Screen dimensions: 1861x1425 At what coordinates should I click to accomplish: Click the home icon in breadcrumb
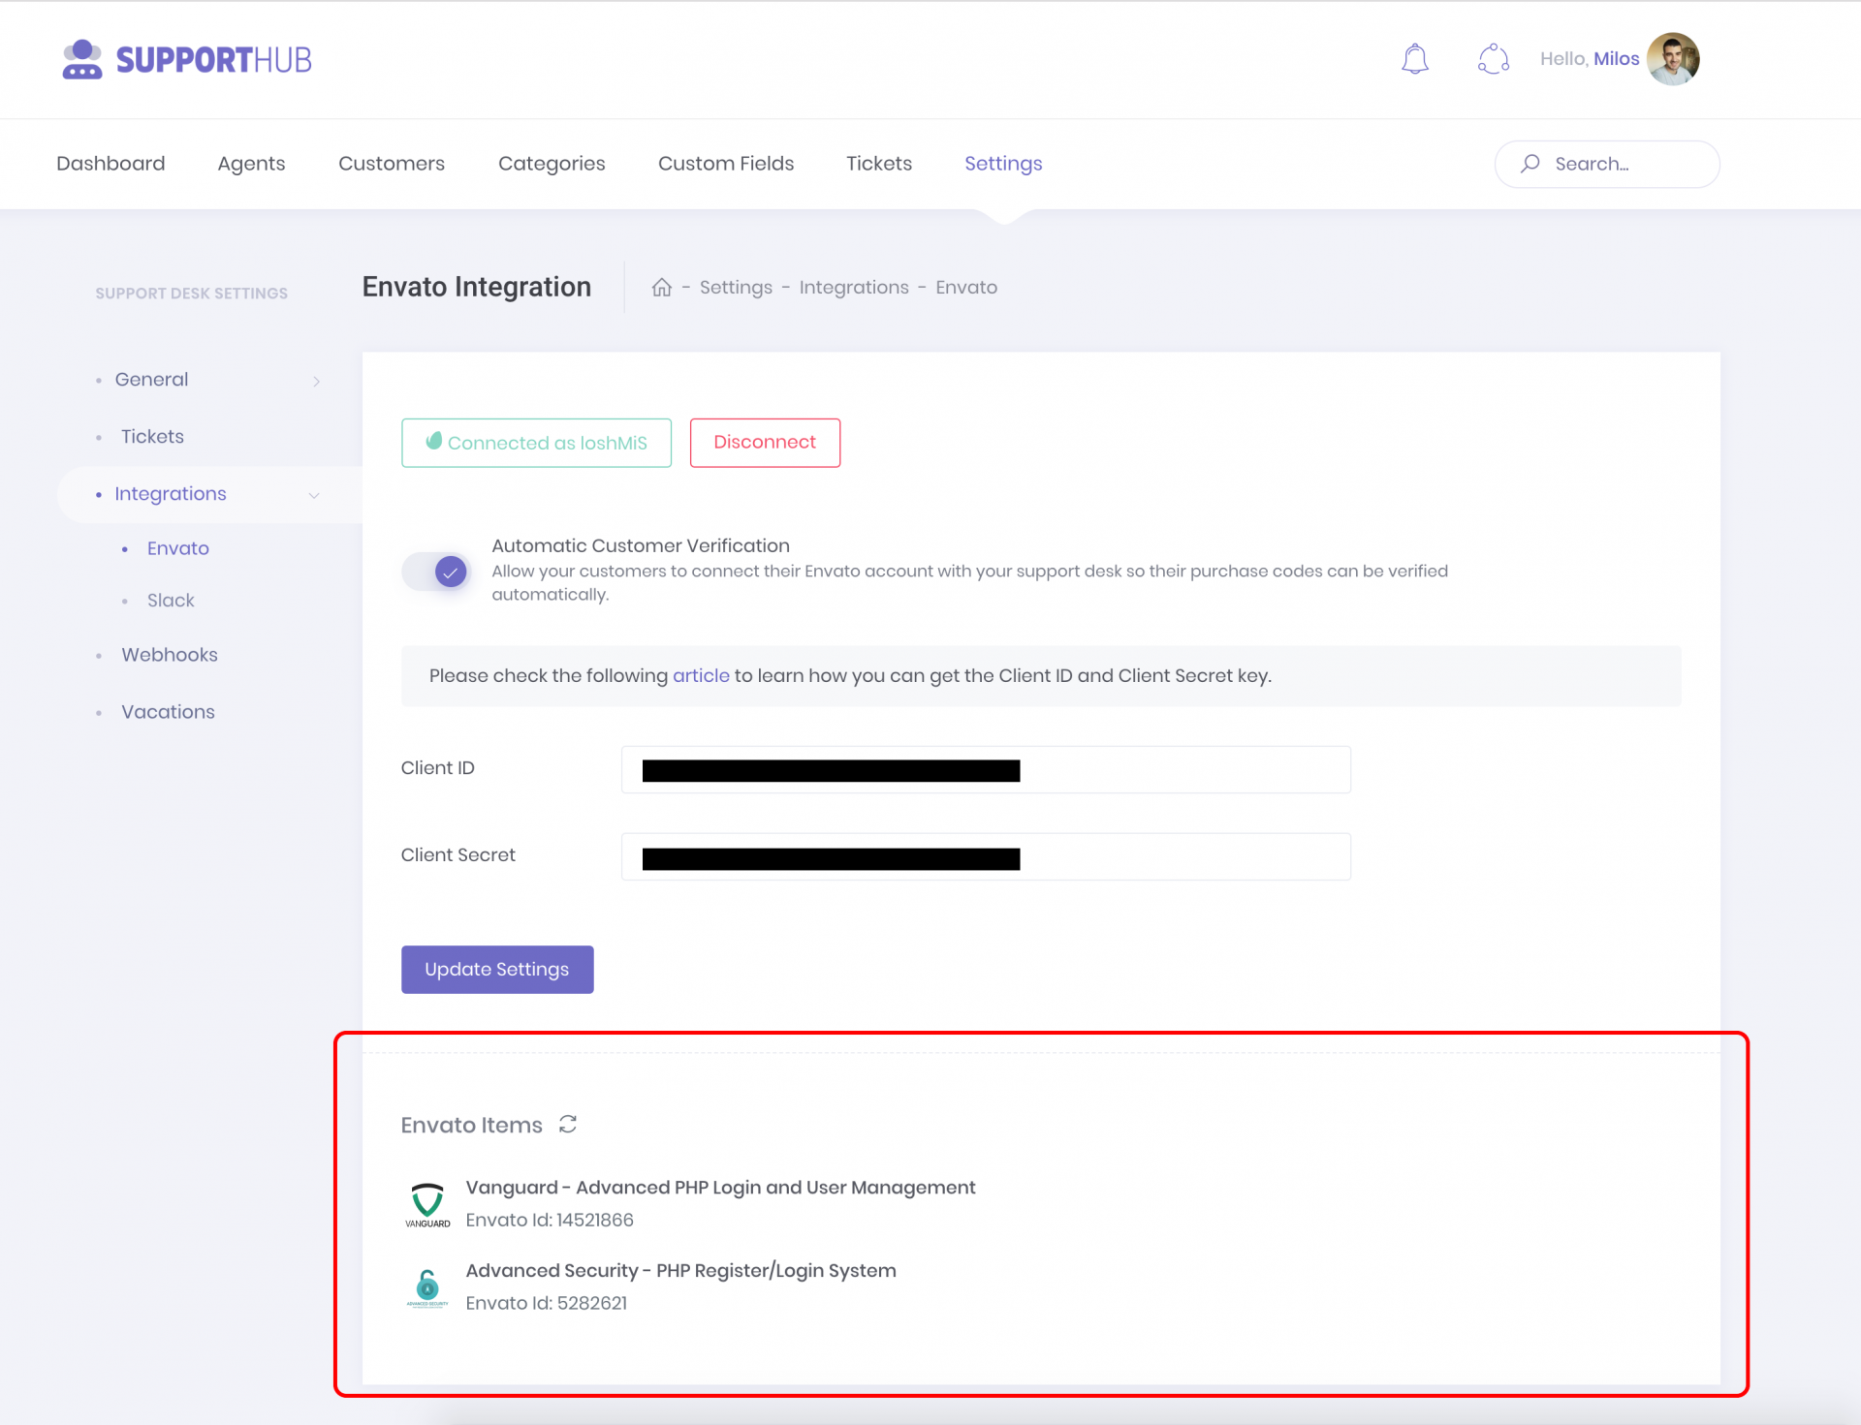(x=662, y=287)
